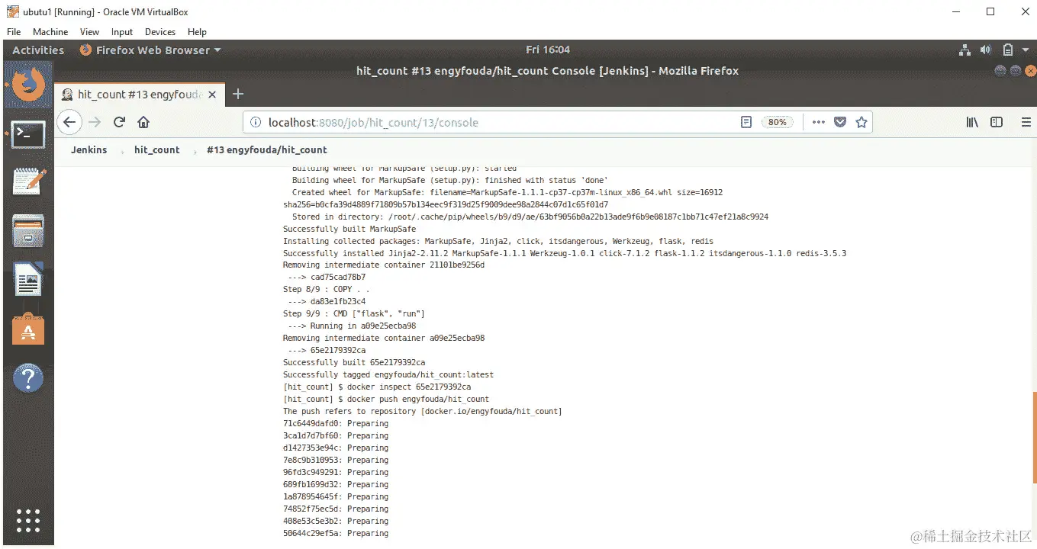This screenshot has height=549, width=1037.
Task: Click 'docker inspect 65e2179392ca' command line
Action: pos(377,387)
